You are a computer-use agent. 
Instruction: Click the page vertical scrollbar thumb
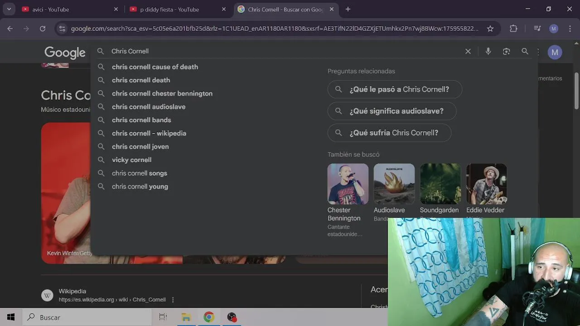(x=576, y=91)
